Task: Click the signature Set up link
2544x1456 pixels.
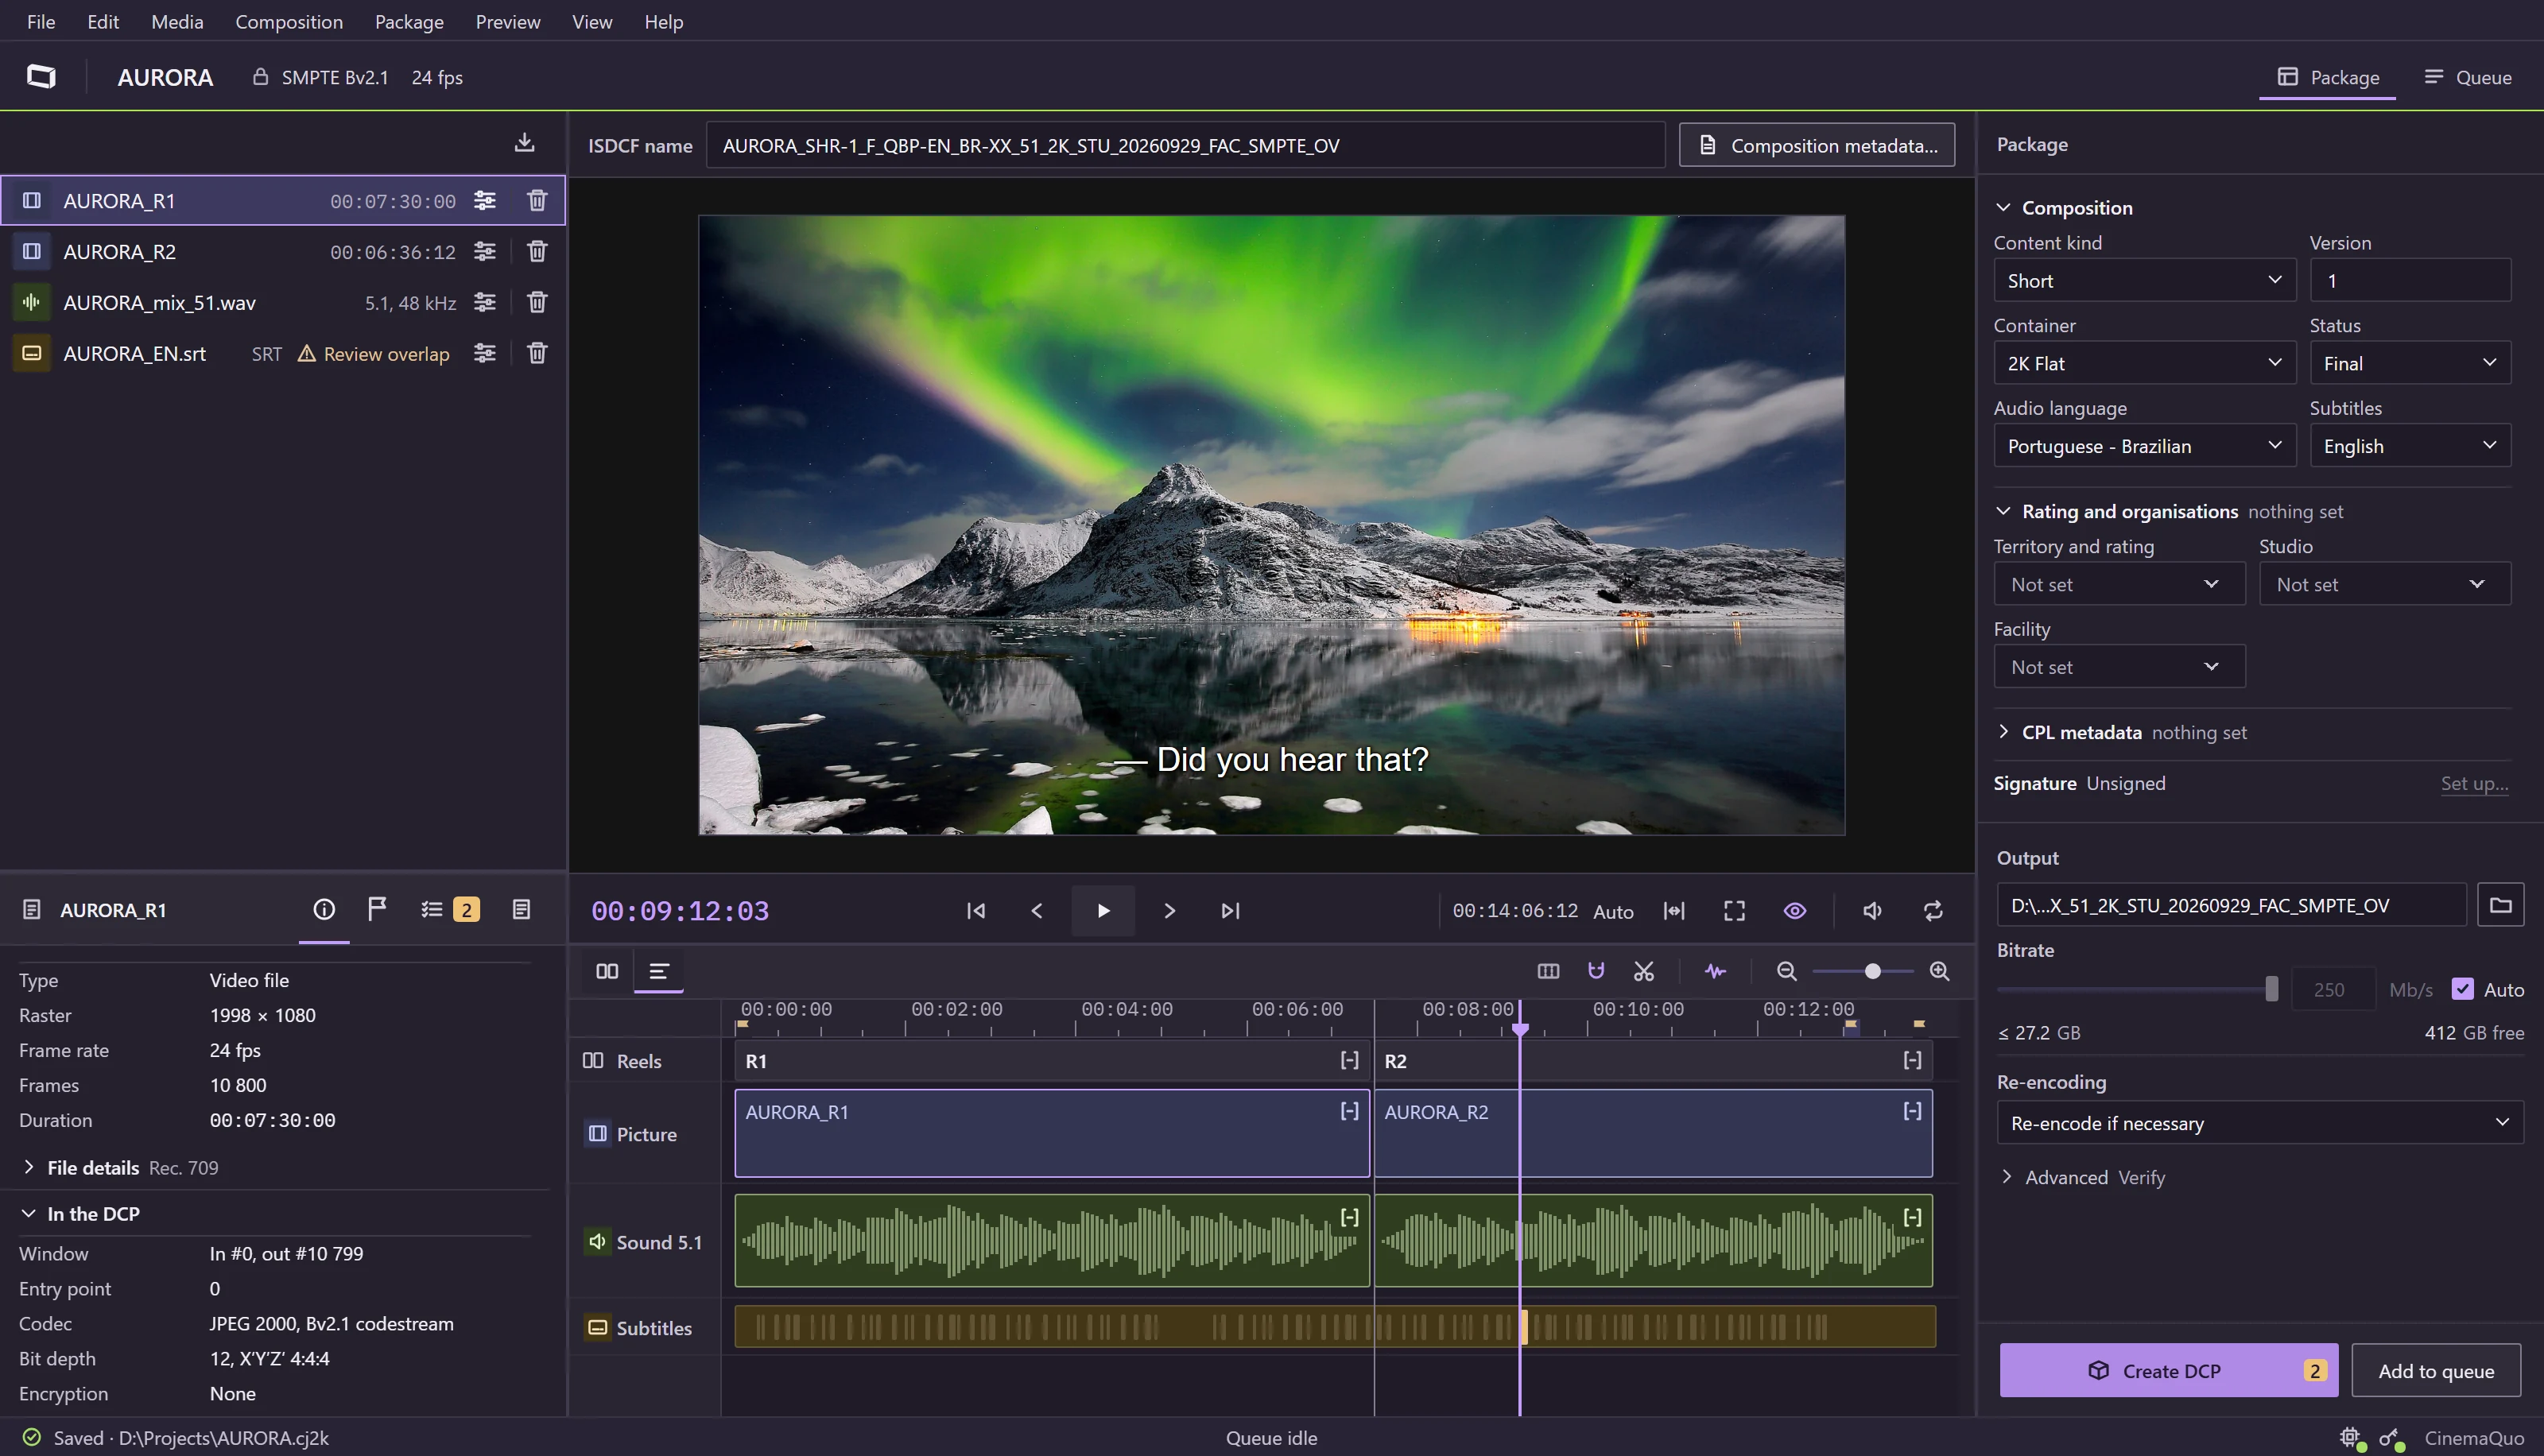Action: point(2474,783)
